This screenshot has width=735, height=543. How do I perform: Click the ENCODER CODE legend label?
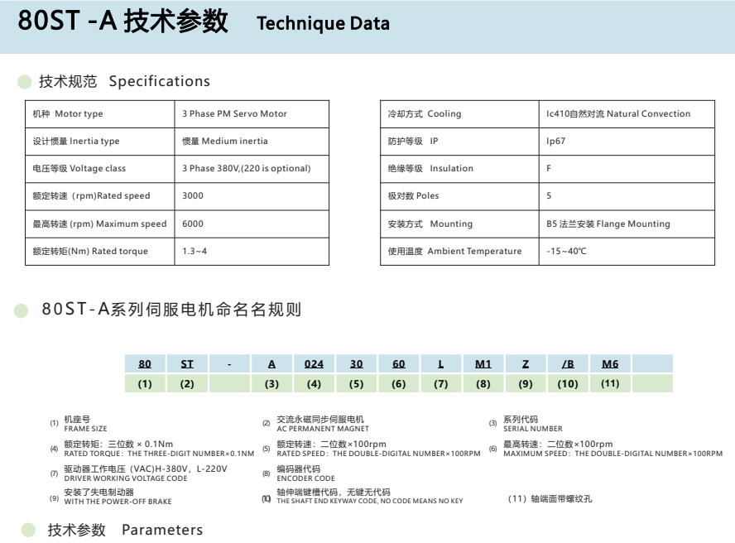point(305,478)
